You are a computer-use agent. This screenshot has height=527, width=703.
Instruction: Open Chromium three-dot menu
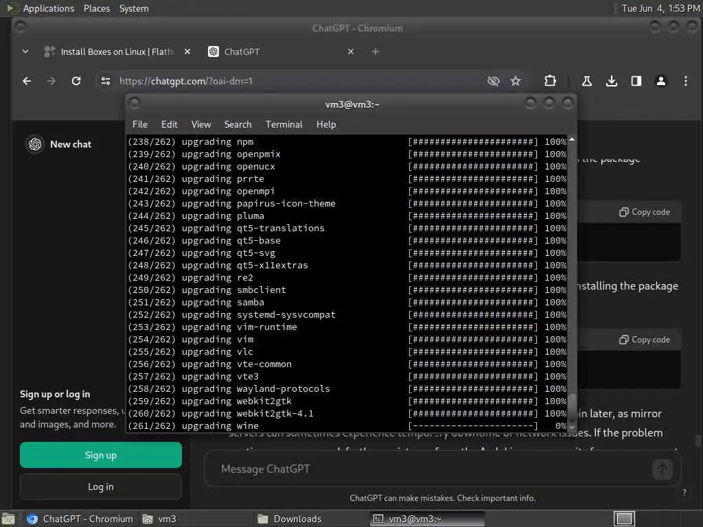tap(686, 81)
